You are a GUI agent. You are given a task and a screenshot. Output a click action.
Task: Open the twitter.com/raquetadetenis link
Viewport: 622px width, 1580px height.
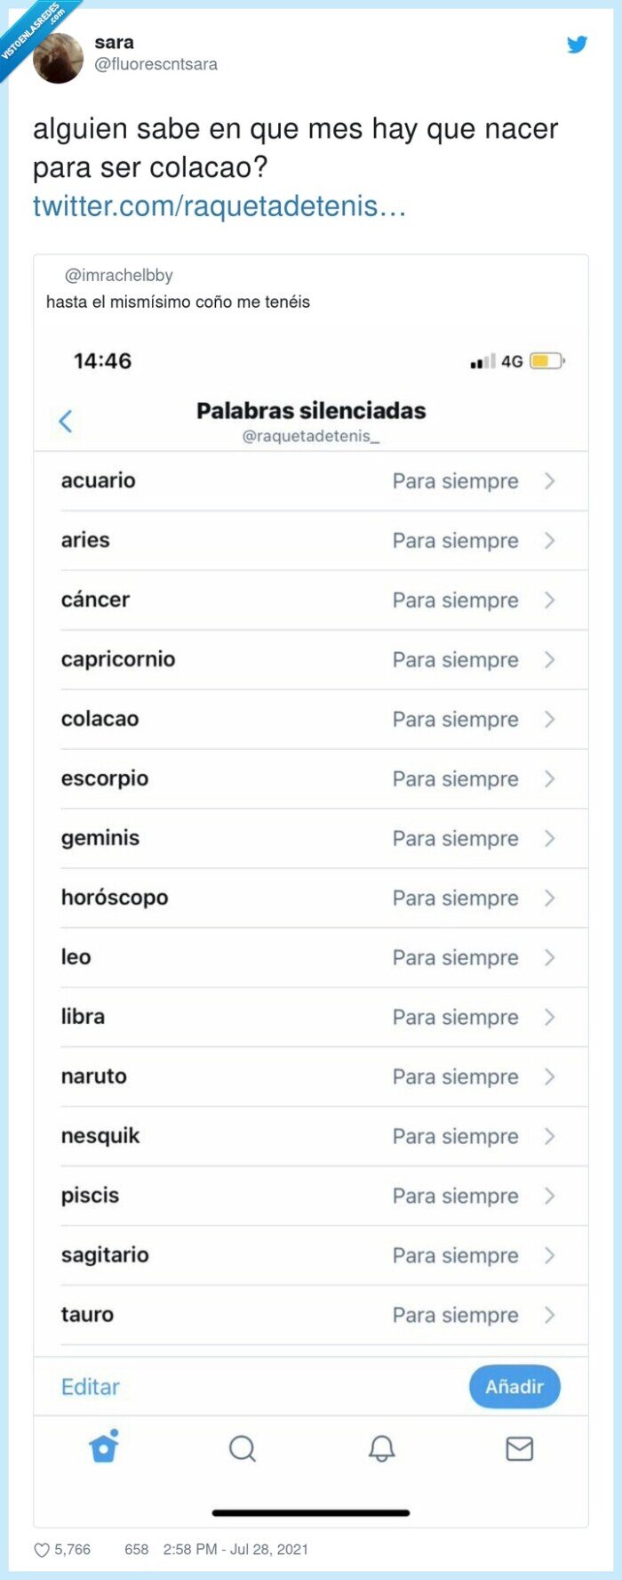pos(217,206)
